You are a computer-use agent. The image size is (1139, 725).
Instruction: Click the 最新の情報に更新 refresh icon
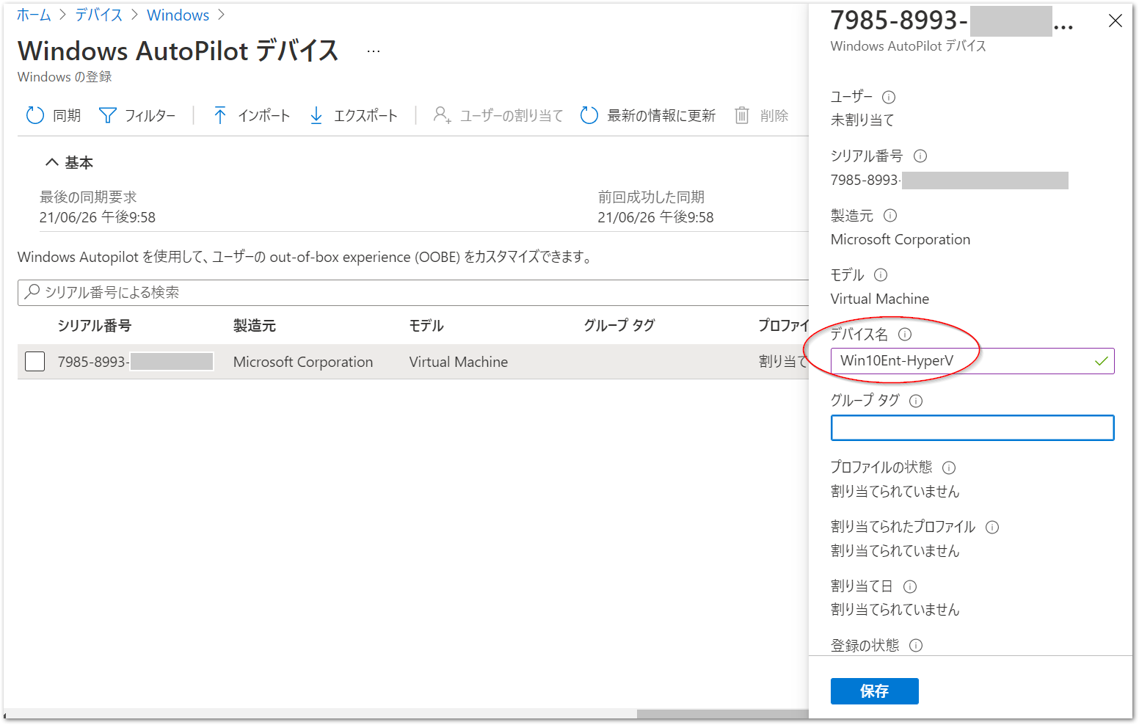click(589, 115)
